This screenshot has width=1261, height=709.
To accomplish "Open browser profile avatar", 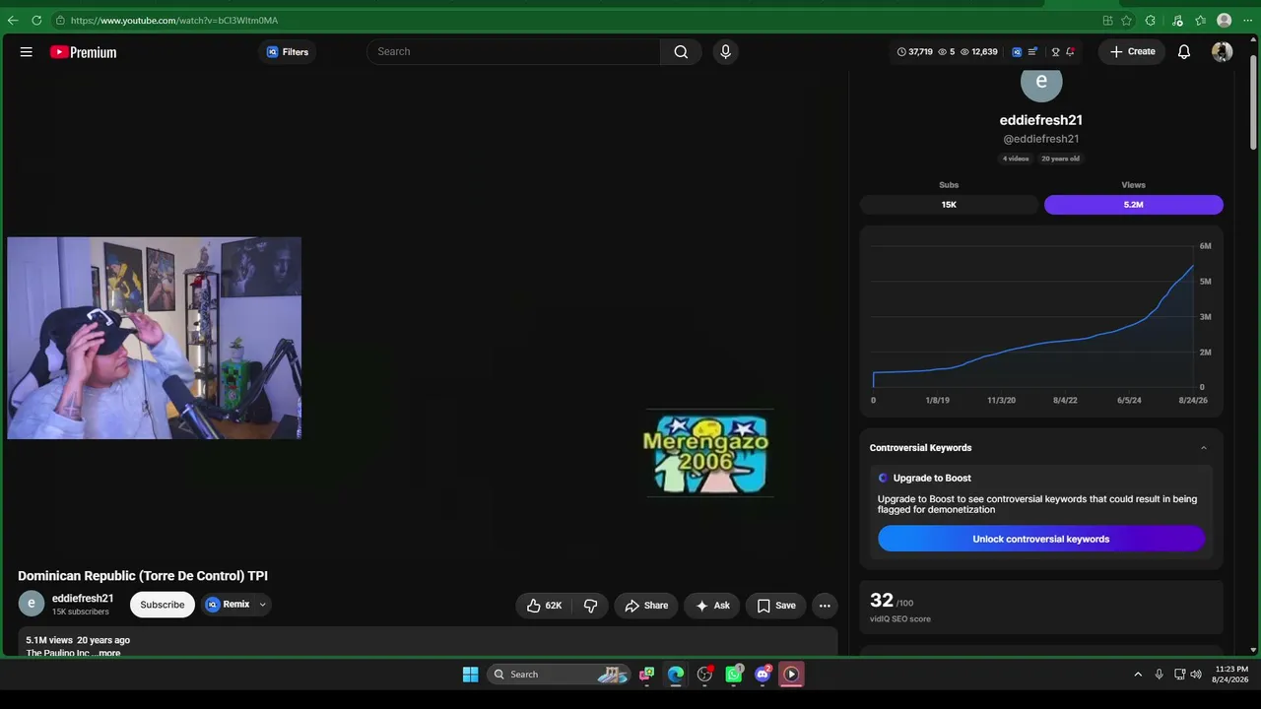I will click(1225, 21).
